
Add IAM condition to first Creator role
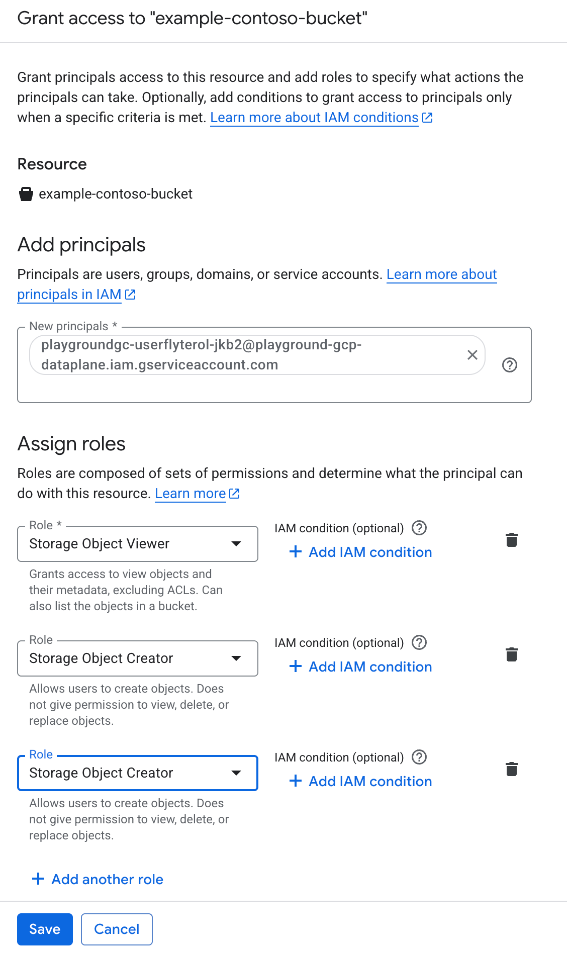pyautogui.click(x=361, y=666)
